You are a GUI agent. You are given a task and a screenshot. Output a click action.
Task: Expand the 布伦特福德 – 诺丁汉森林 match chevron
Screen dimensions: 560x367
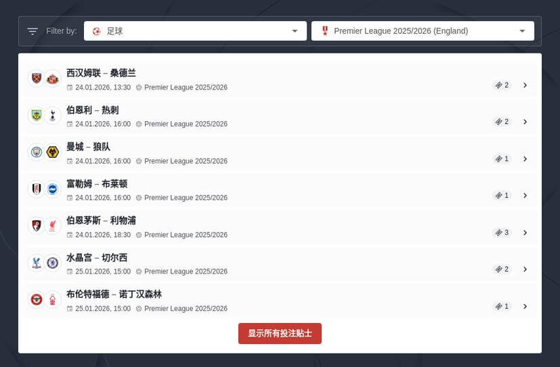(525, 306)
